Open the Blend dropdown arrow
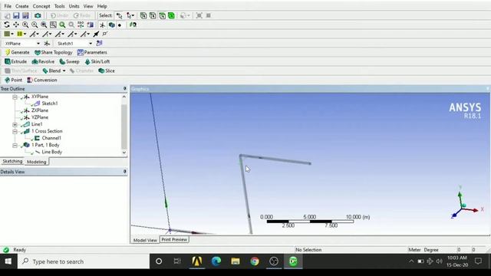Screen dimensions: 491x276 [x=64, y=71]
